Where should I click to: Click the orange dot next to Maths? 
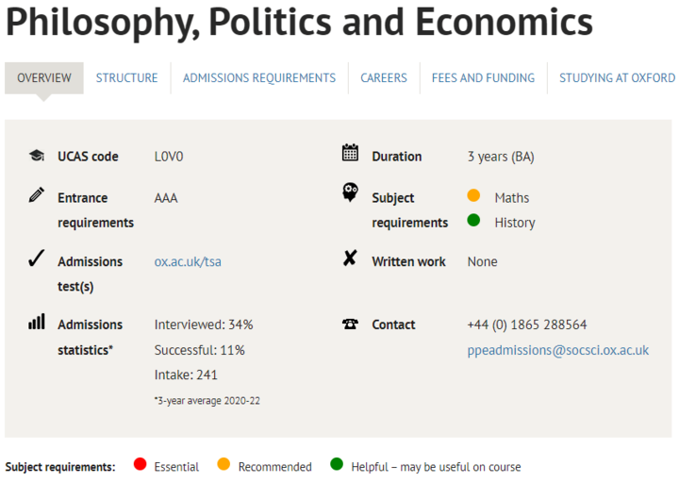click(x=473, y=196)
